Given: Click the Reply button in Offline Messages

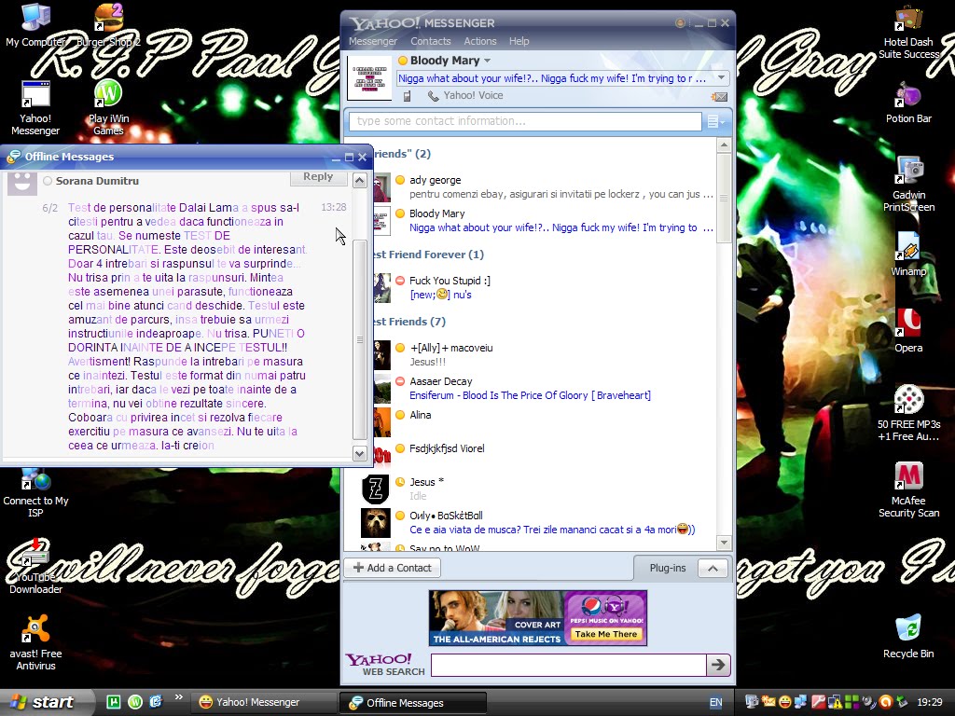Looking at the screenshot, I should [318, 176].
